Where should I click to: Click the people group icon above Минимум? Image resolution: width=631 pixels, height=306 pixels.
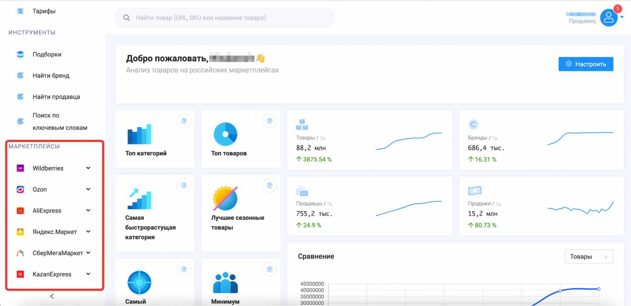click(225, 283)
